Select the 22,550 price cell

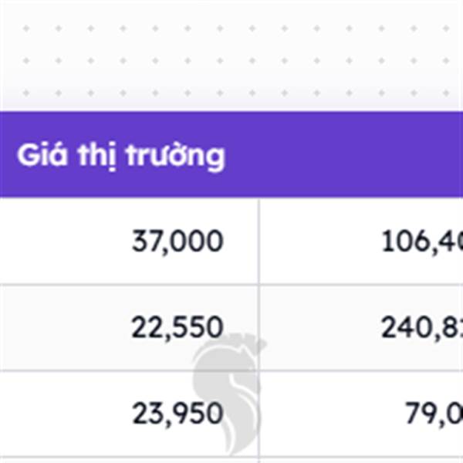click(x=177, y=327)
